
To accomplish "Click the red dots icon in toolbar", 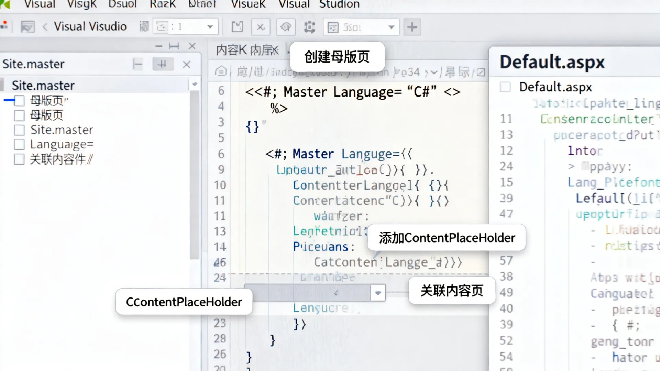I will coord(4,25).
